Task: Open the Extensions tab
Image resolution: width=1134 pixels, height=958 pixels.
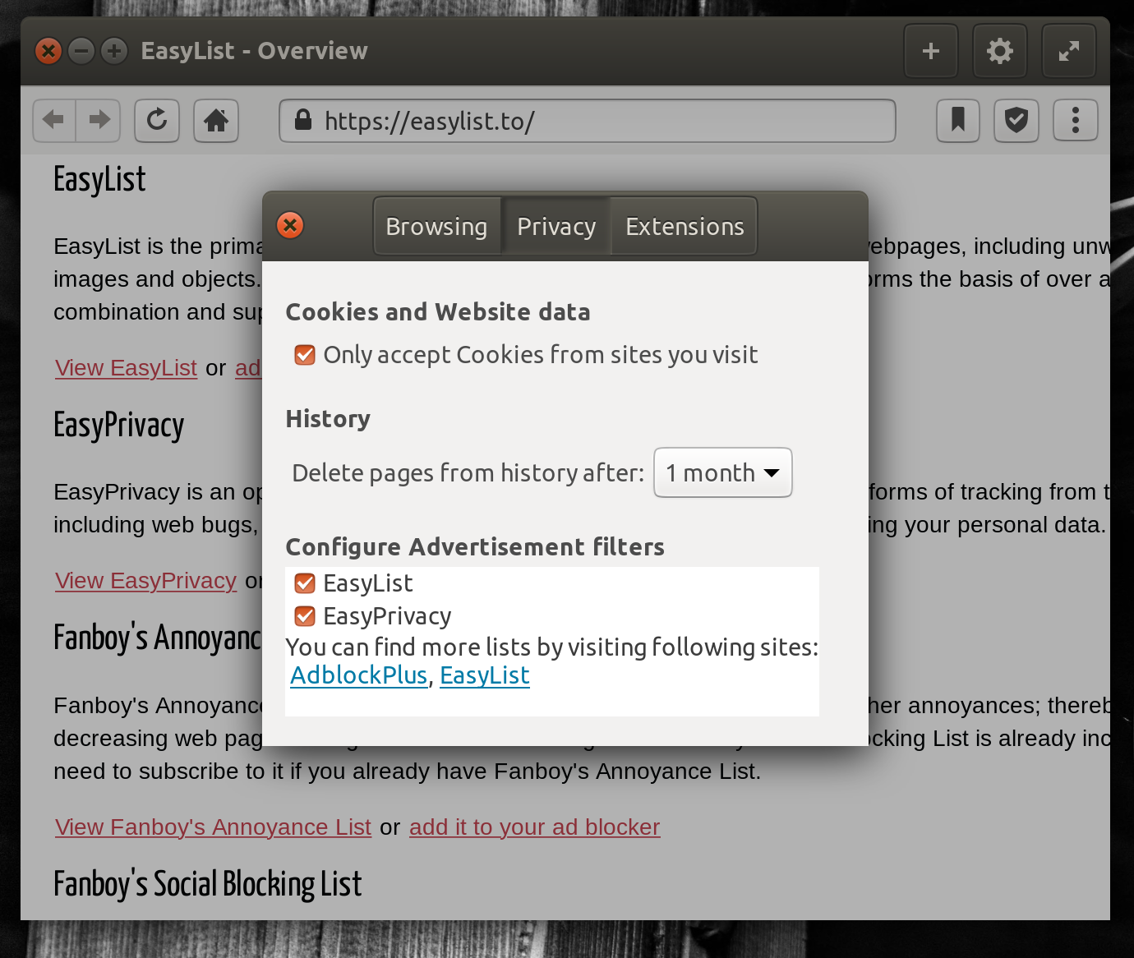Action: pos(685,226)
